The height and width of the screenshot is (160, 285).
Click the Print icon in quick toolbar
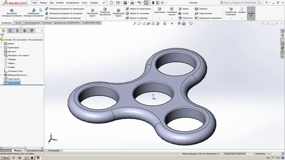point(132,3)
